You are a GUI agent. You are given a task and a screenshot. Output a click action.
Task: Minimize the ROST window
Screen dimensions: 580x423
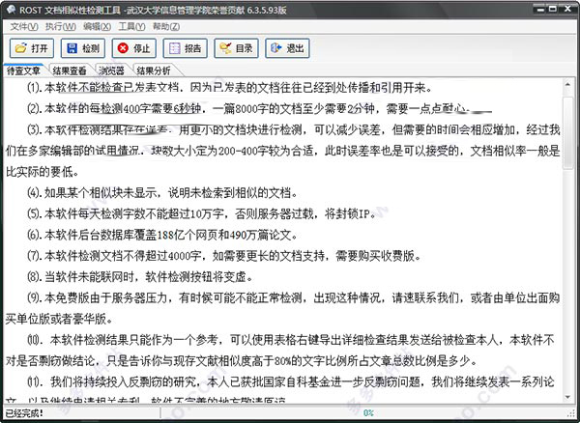pos(540,9)
